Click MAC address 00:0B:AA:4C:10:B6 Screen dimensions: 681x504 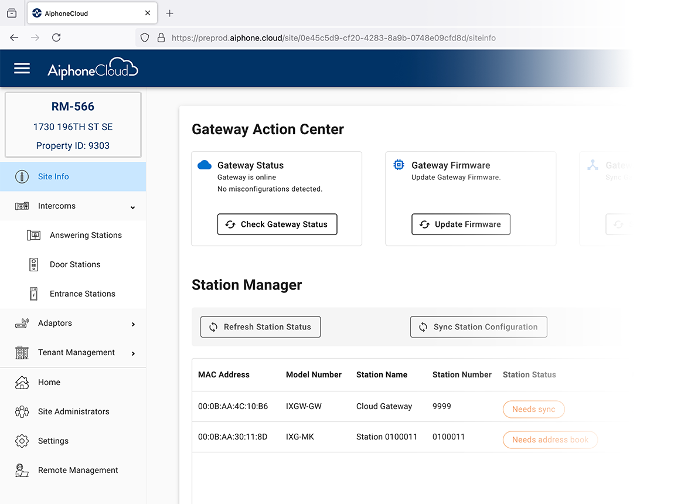coord(233,406)
